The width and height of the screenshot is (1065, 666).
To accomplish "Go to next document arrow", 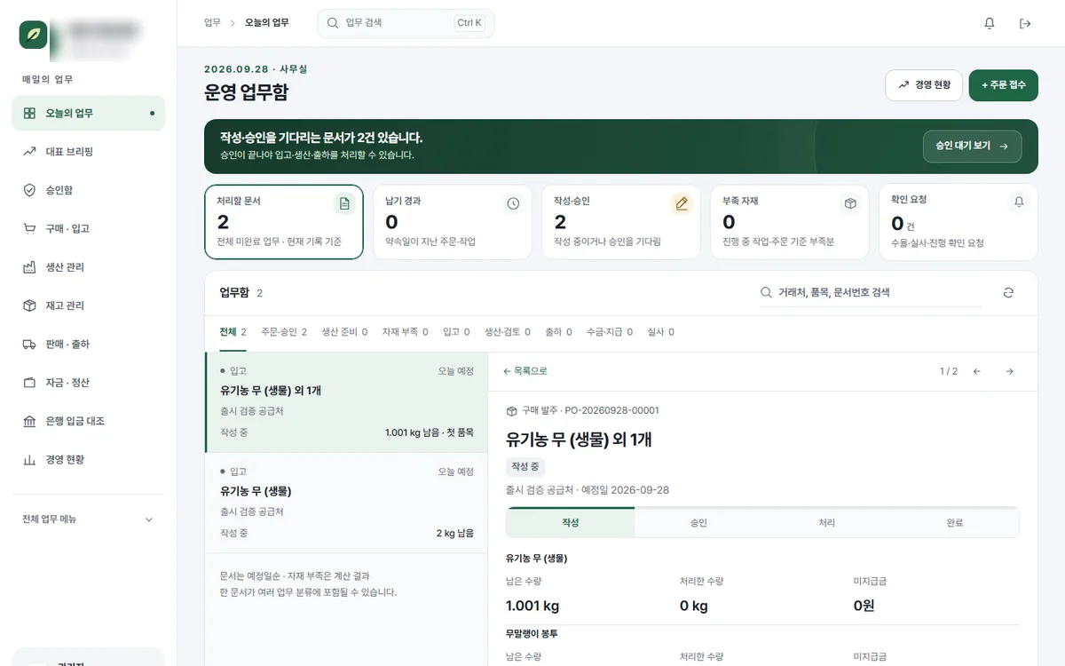I will tap(1009, 371).
